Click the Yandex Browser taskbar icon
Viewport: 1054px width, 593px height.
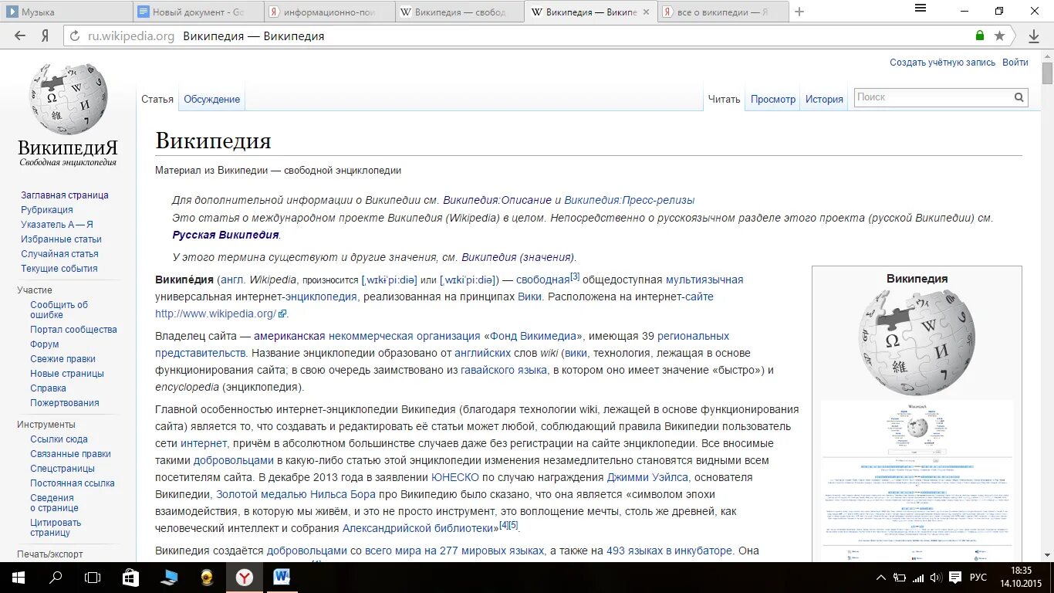(245, 578)
